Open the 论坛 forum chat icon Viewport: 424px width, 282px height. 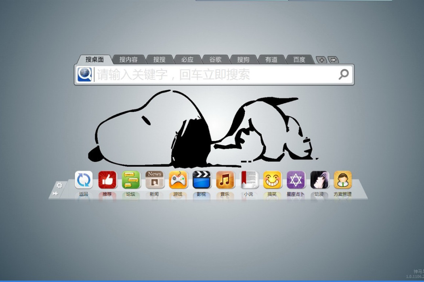pyautogui.click(x=131, y=180)
